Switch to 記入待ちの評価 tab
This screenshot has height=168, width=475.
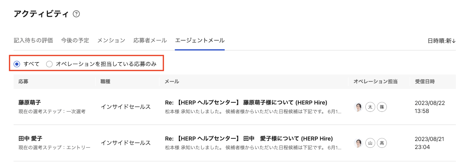point(33,40)
